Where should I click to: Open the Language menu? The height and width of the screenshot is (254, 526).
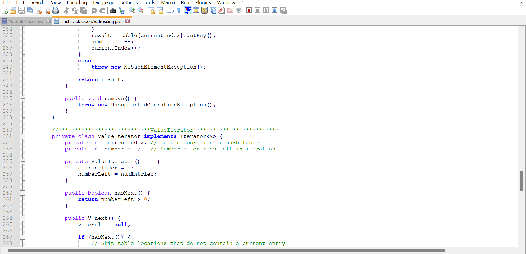coord(104,2)
